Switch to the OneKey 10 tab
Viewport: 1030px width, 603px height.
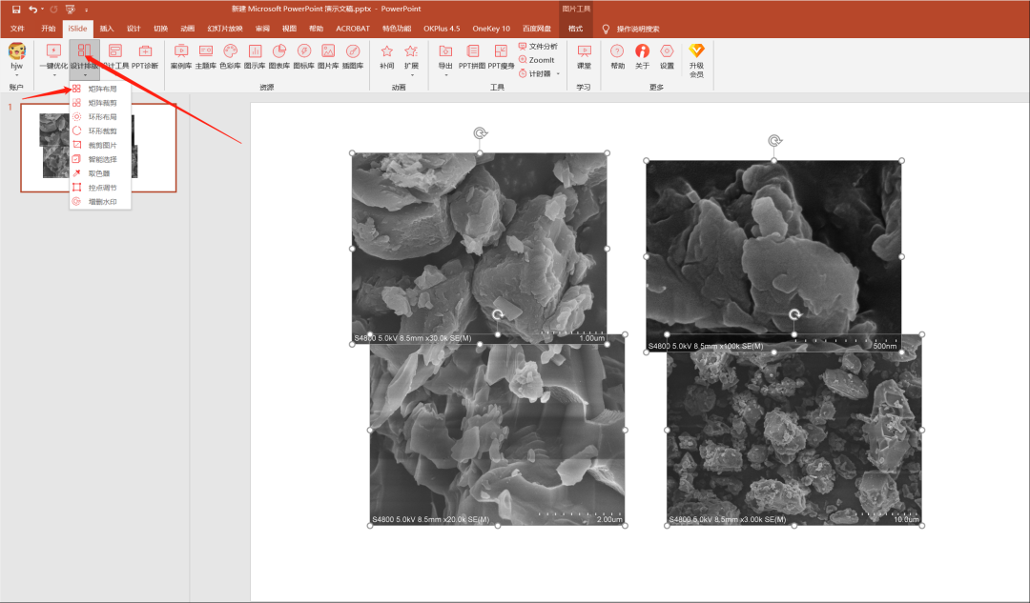click(491, 29)
